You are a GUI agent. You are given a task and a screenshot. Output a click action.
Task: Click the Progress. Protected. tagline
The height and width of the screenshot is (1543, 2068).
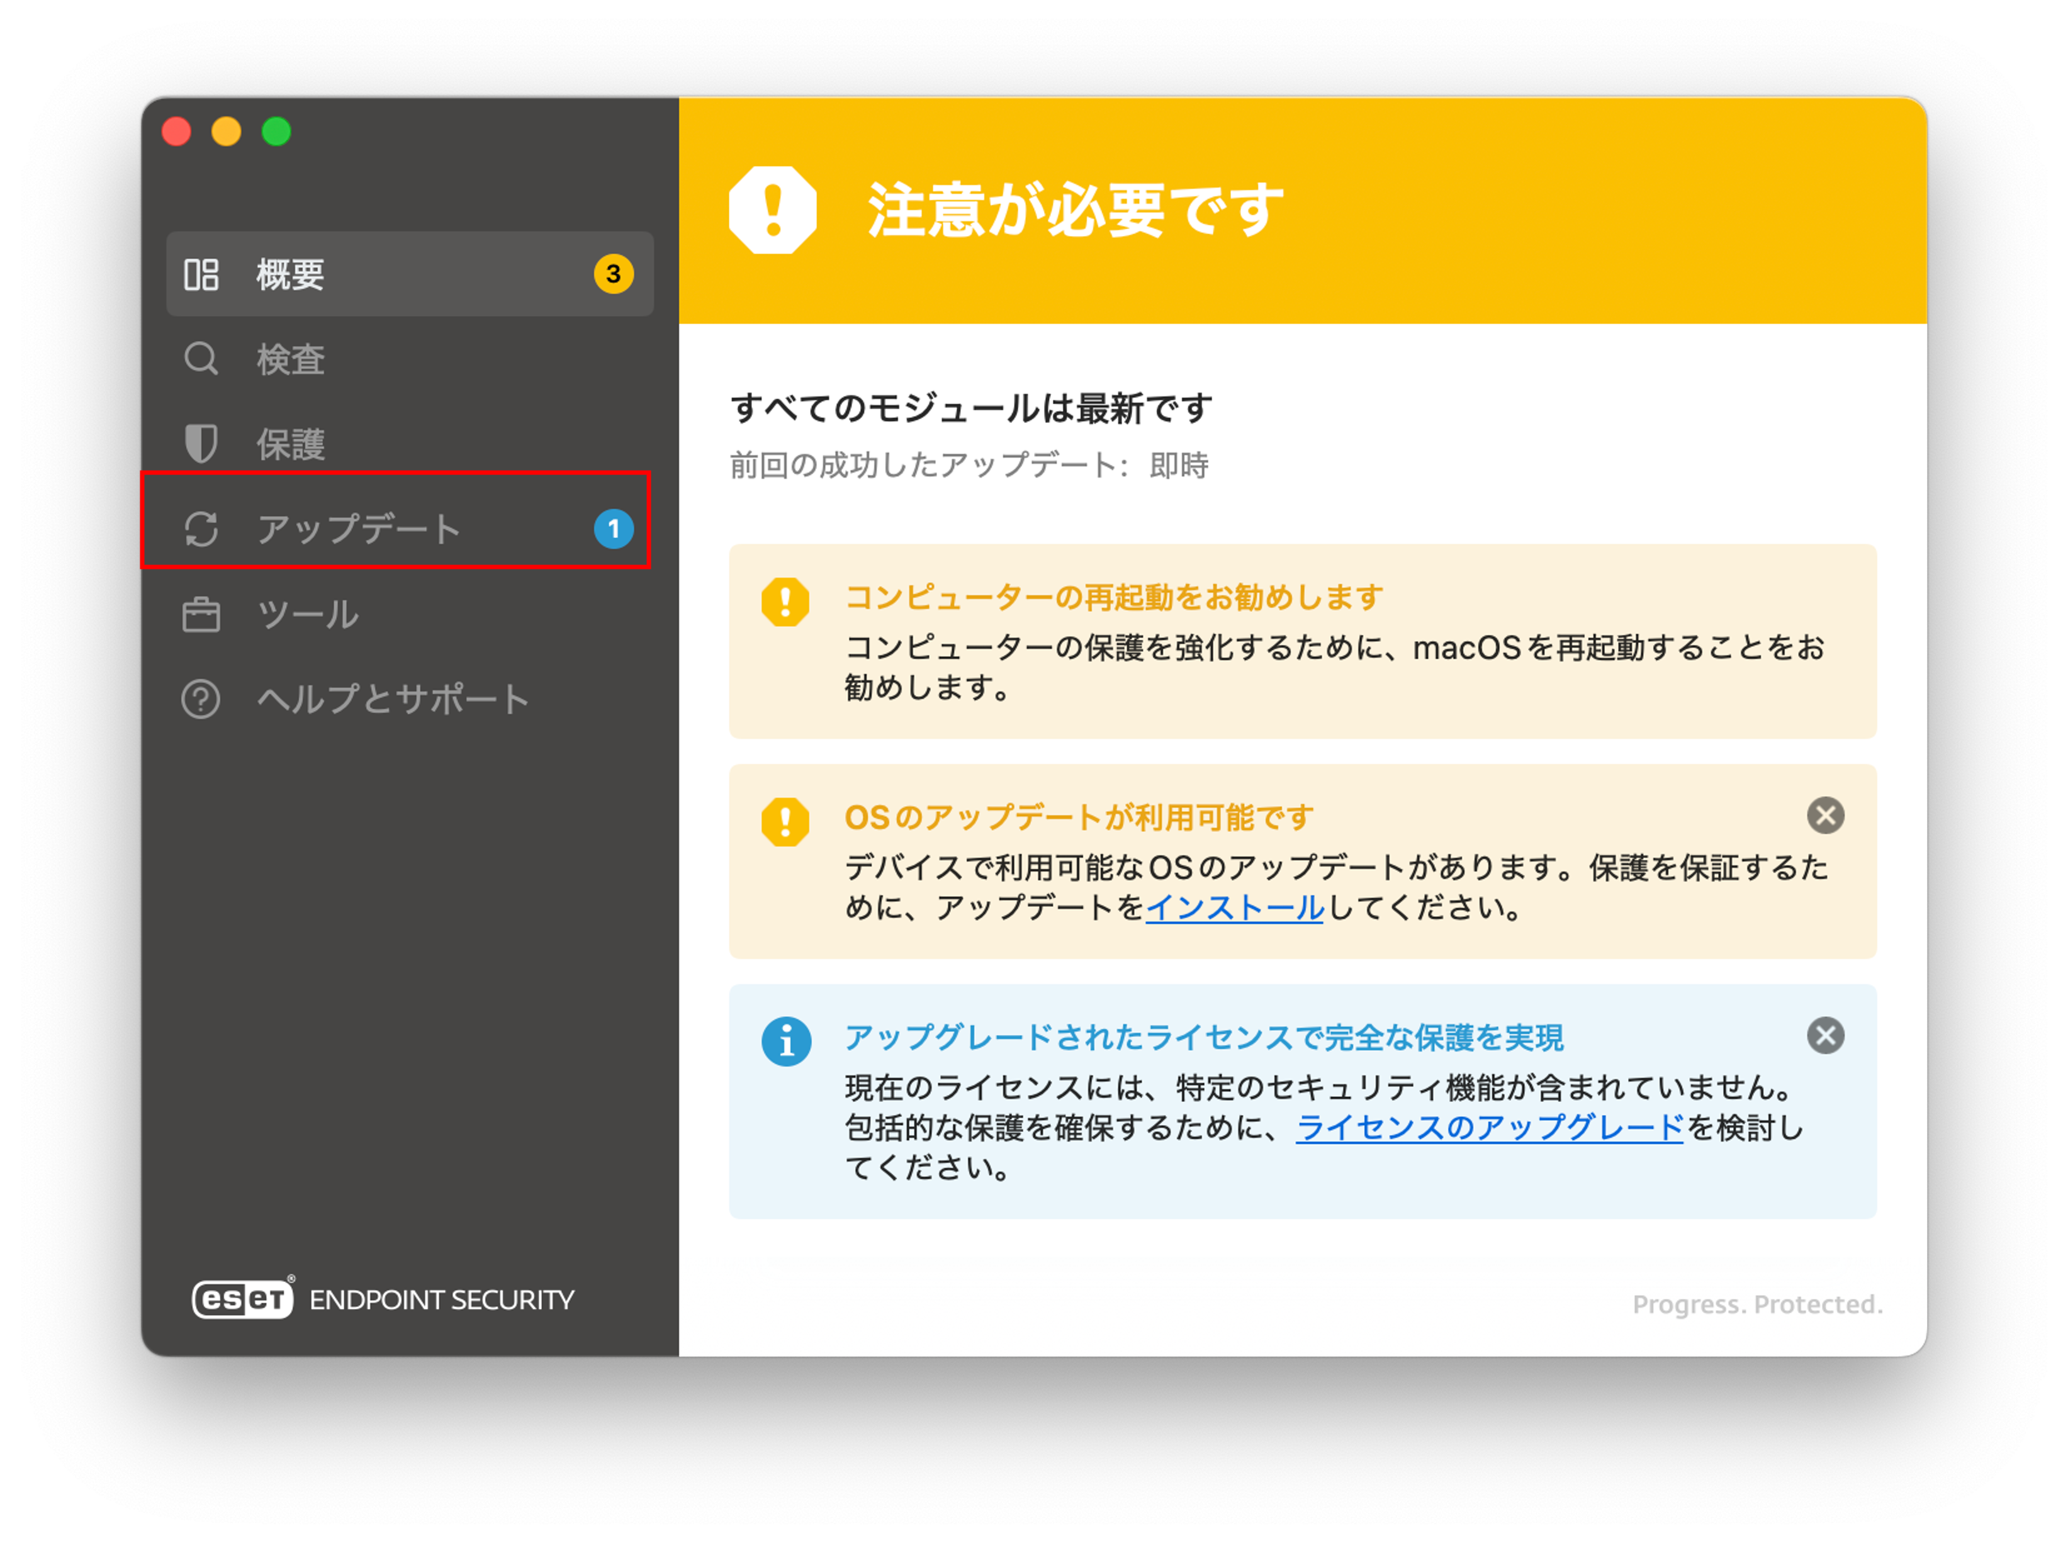pos(1757,1304)
